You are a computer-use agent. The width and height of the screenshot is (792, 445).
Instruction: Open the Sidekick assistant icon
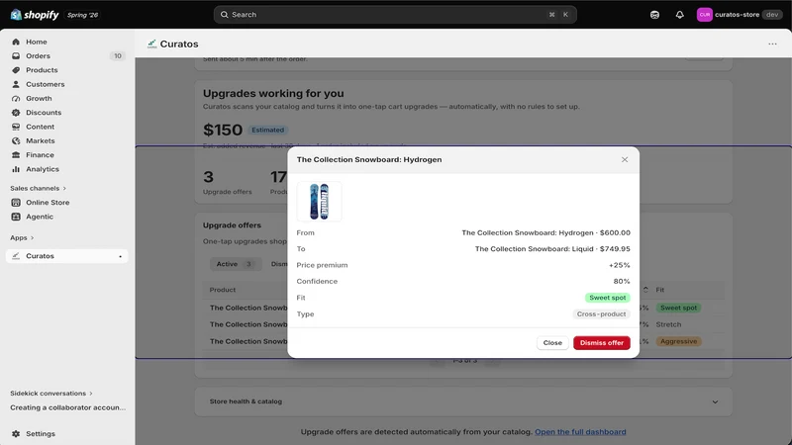point(654,15)
